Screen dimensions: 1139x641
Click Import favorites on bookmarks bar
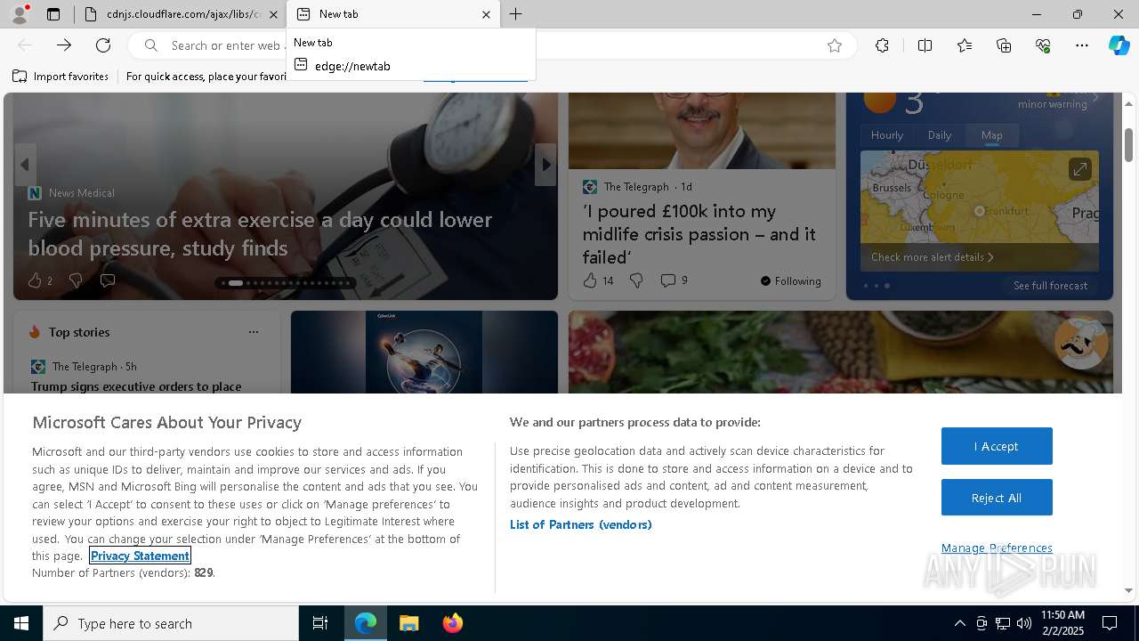point(61,77)
